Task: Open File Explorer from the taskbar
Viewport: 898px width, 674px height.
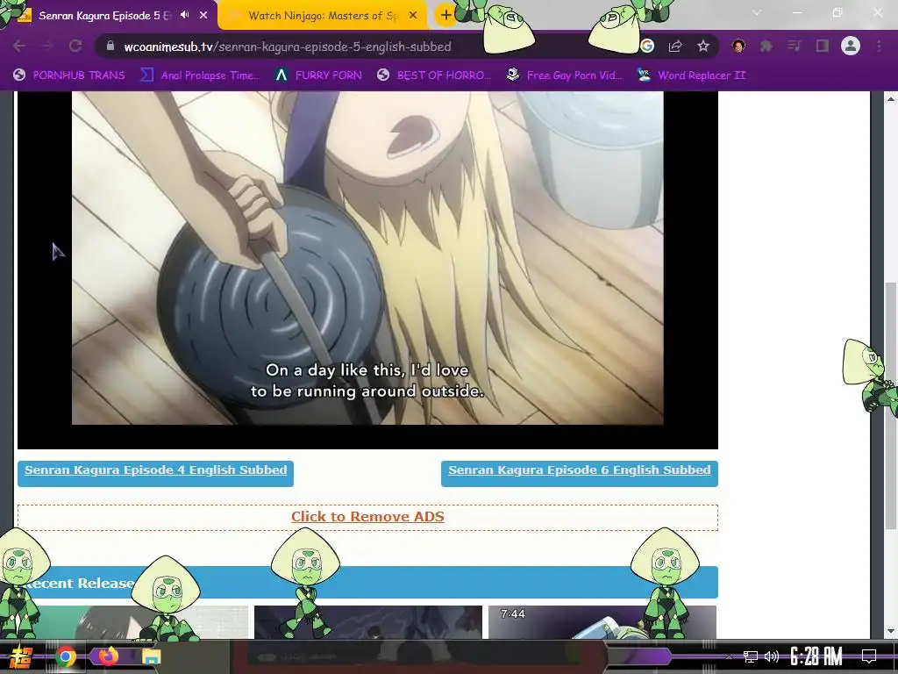Action: pos(151,656)
